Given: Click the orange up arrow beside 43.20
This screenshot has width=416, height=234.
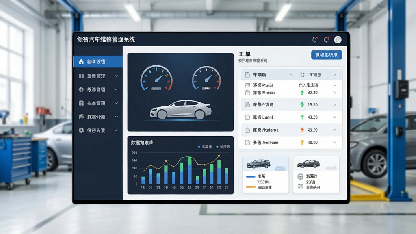Looking at the screenshot, I should point(302,130).
